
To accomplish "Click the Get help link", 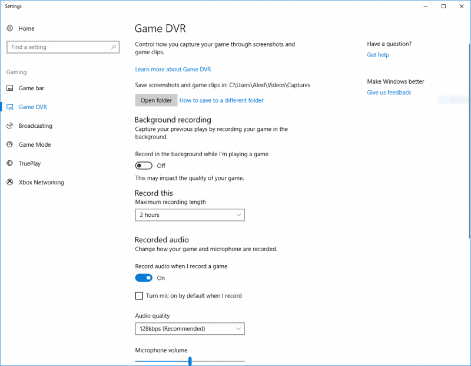I will (x=378, y=55).
